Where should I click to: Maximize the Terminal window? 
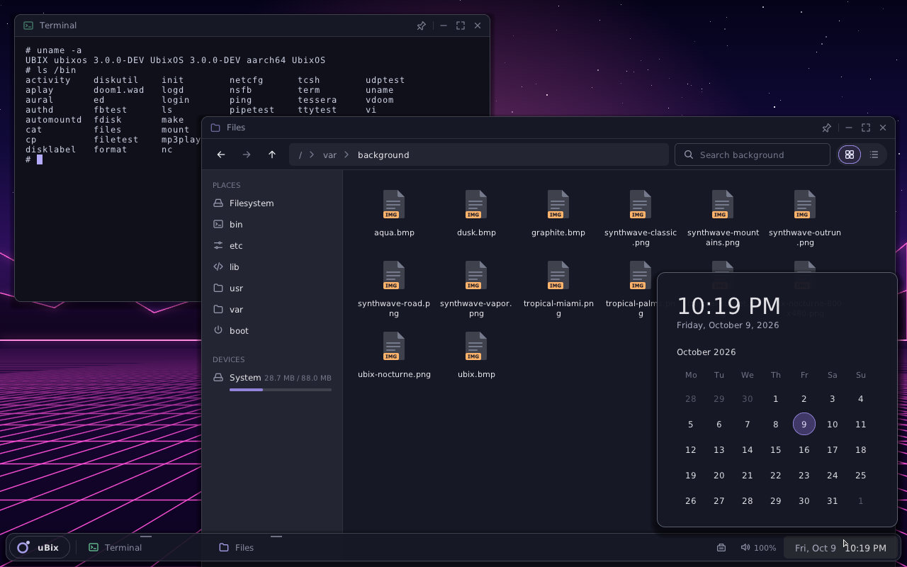461,26
